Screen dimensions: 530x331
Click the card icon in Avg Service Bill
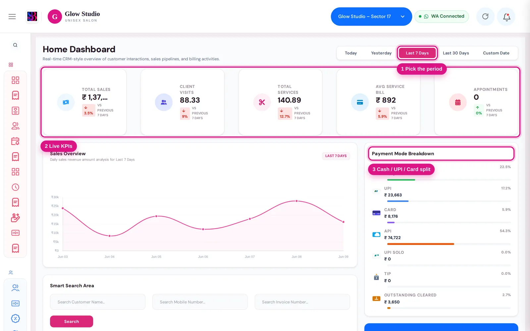(x=360, y=102)
